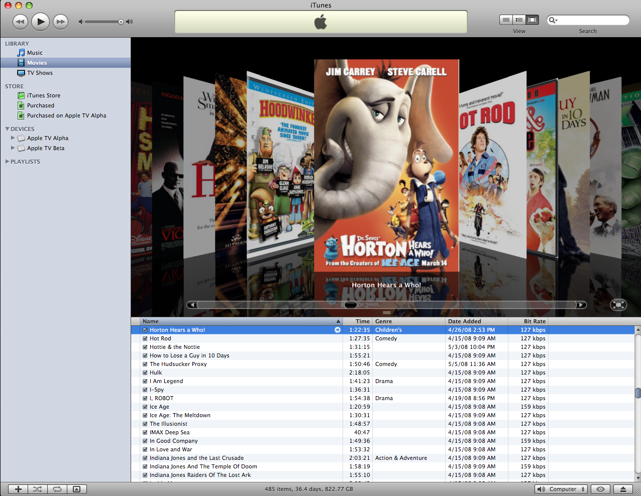Click the high volume speaker icon
The width and height of the screenshot is (641, 496).
tap(129, 22)
